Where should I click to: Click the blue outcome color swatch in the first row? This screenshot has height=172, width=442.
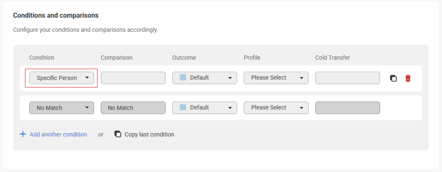point(183,78)
